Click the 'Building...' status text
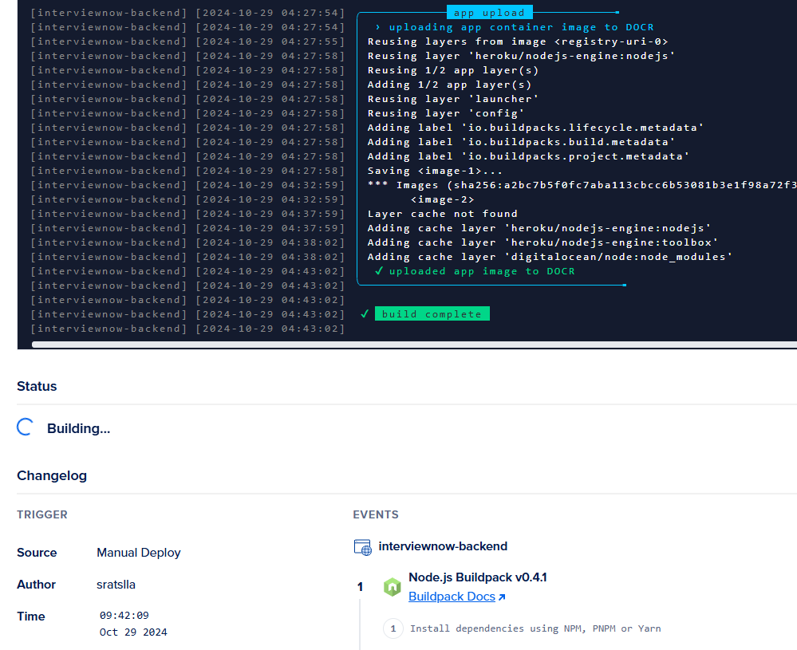797x650 pixels. [78, 428]
